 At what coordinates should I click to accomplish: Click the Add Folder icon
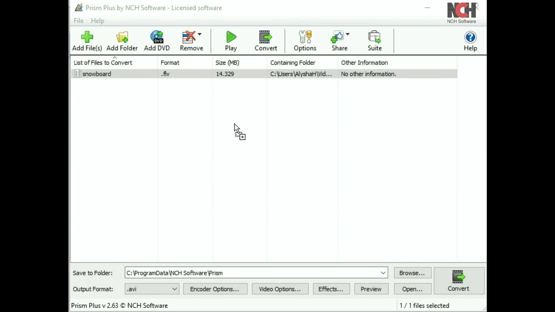(x=122, y=37)
